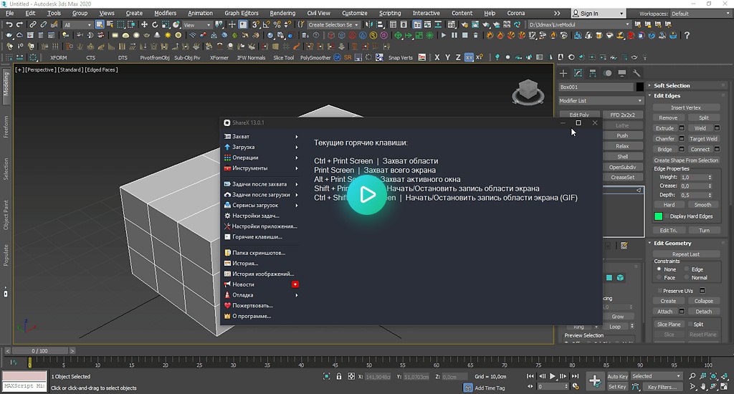734x394 pixels.
Task: Toggle Auto Key mode
Action: point(617,376)
